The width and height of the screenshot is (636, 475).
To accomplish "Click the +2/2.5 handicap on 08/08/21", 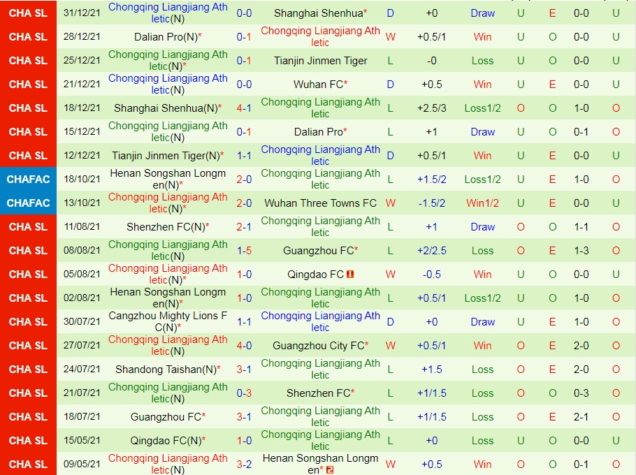I will [x=432, y=251].
